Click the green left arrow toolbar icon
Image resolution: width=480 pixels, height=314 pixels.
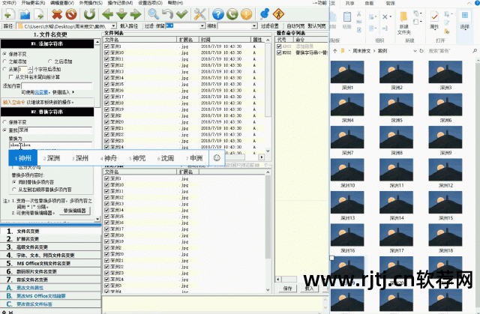click(x=107, y=14)
